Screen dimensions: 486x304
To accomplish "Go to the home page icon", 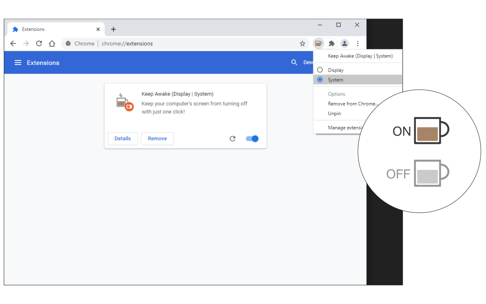I will click(52, 43).
